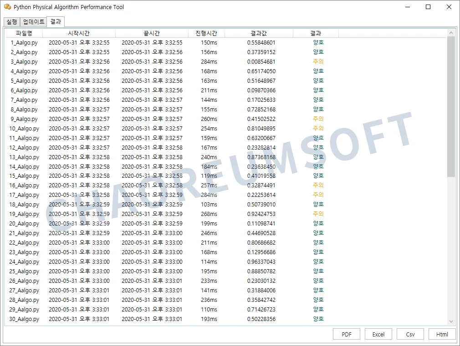Close the Python Physical Algorithm Performance Tool

click(449, 7)
